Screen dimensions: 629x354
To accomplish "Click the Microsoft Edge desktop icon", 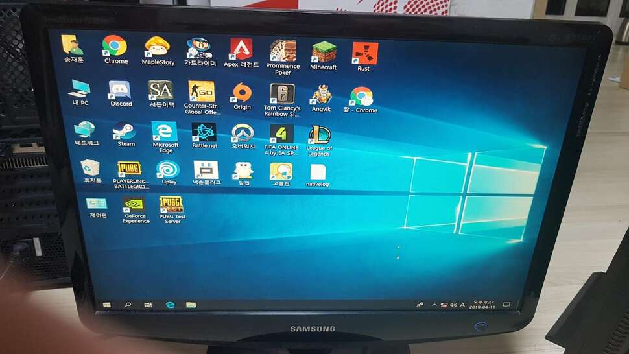I will tap(165, 137).
